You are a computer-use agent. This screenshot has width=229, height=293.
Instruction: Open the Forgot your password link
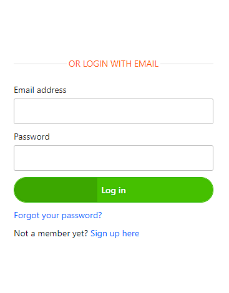[x=58, y=215]
